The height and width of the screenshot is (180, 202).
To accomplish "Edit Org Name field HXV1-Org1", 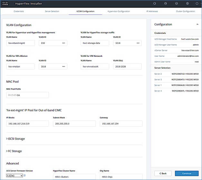I will click(x=121, y=177).
